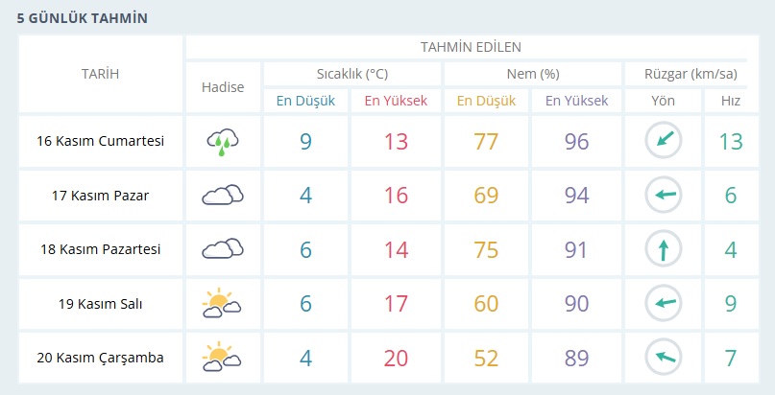Image resolution: width=775 pixels, height=395 pixels.
Task: Click the wind speed value 13
Action: pyautogui.click(x=731, y=142)
